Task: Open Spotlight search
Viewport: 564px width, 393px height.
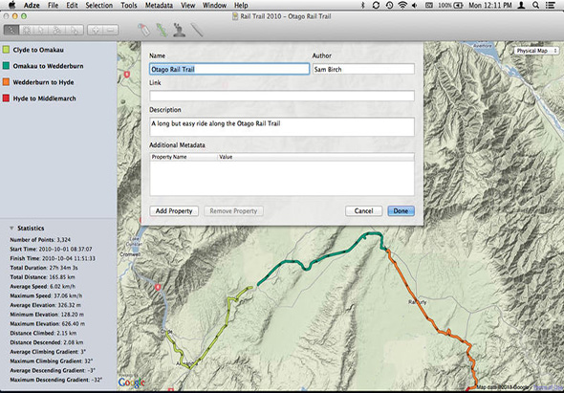Action: coord(535,5)
